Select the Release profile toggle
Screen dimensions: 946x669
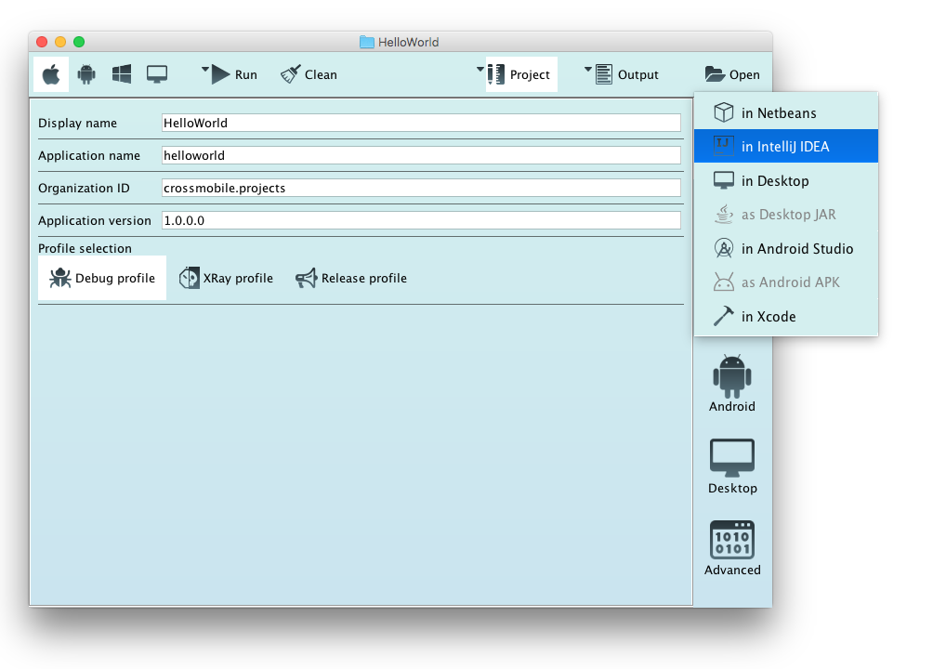[351, 278]
